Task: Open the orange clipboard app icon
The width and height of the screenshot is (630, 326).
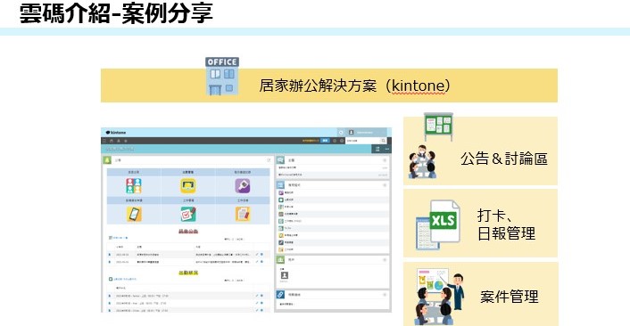Action: (x=243, y=214)
